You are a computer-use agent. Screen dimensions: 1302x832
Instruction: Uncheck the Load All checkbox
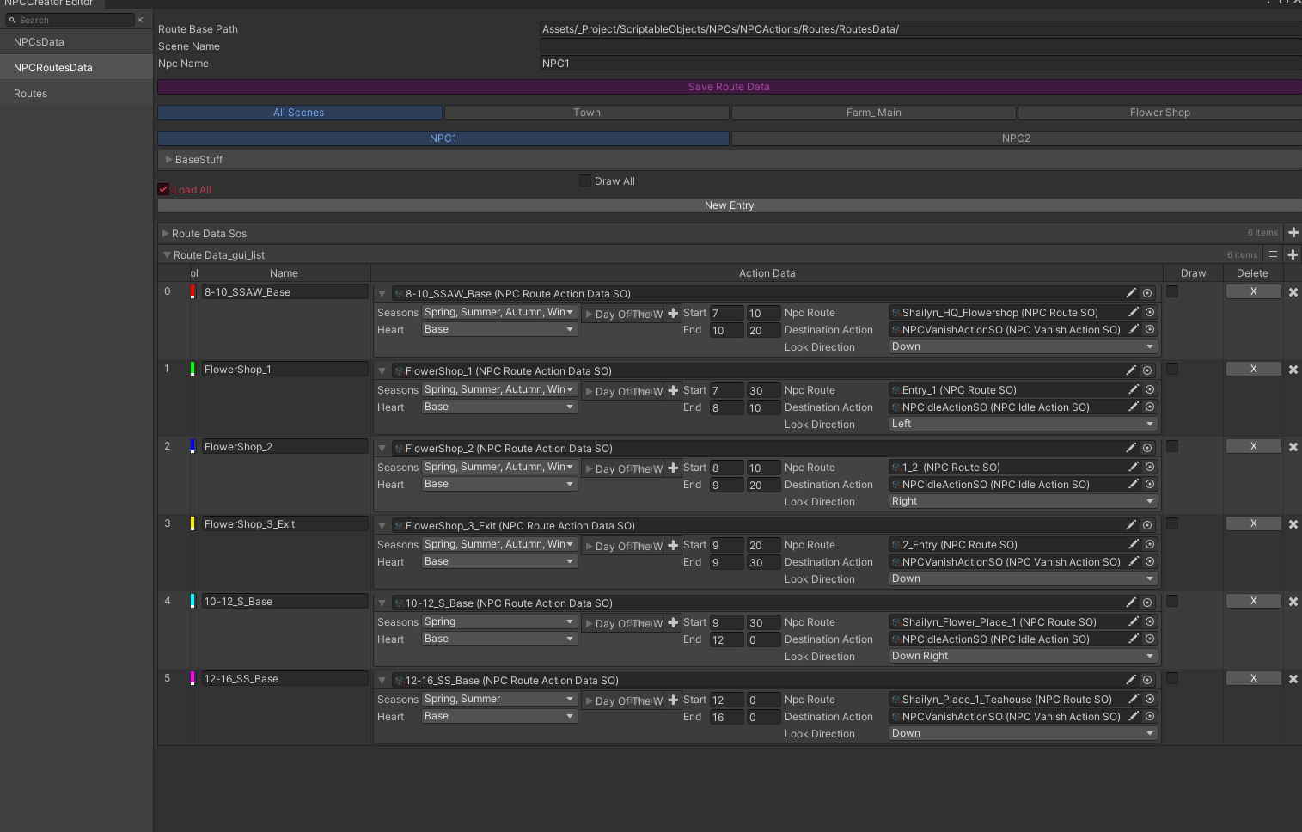point(163,189)
